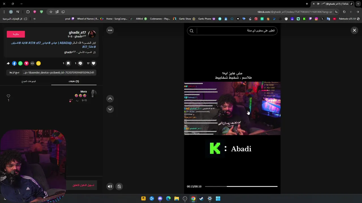Image resolution: width=362 pixels, height=203 pixels.
Task: Open Paletools bookmark
Action: [349, 19]
